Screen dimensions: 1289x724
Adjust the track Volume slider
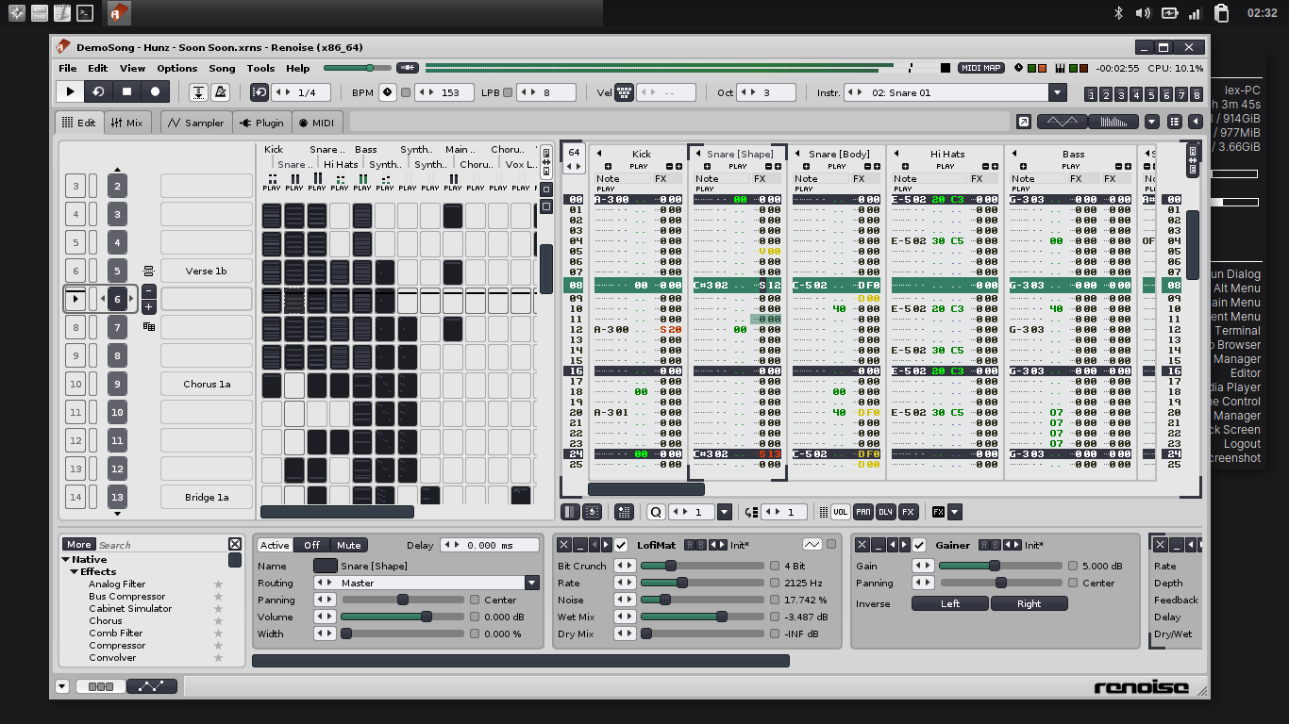coord(403,617)
